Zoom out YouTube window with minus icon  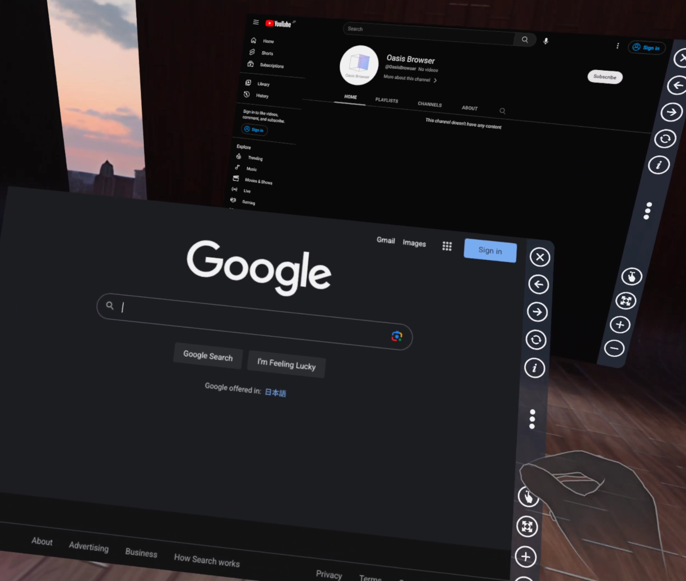(614, 348)
